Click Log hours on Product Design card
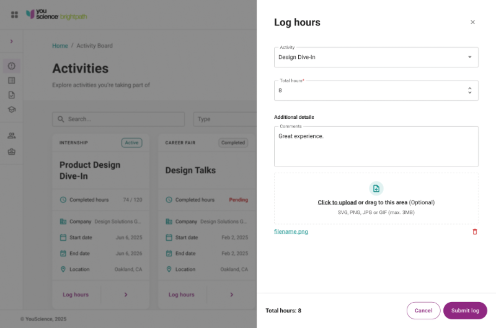 pyautogui.click(x=76, y=295)
